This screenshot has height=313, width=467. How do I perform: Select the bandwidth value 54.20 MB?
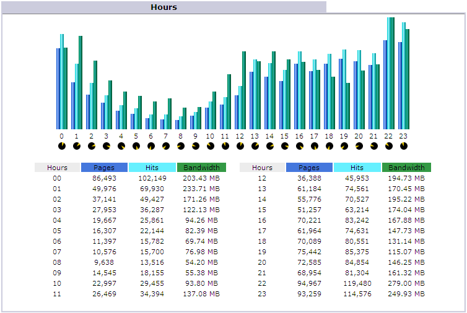coord(201,262)
